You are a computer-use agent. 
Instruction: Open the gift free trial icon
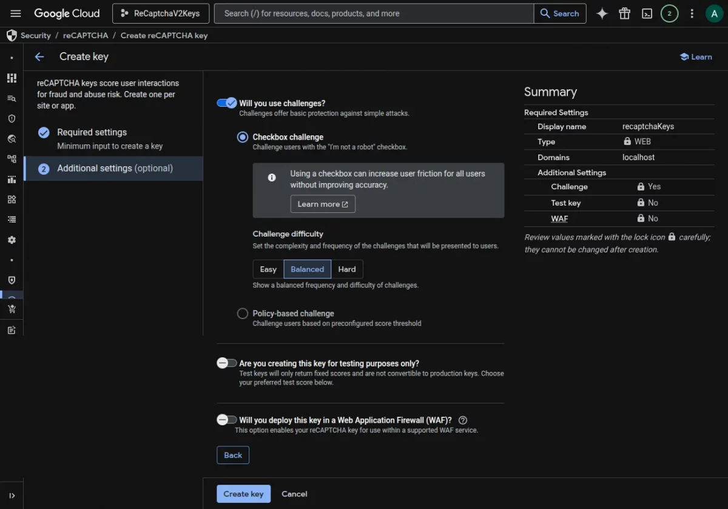click(624, 13)
